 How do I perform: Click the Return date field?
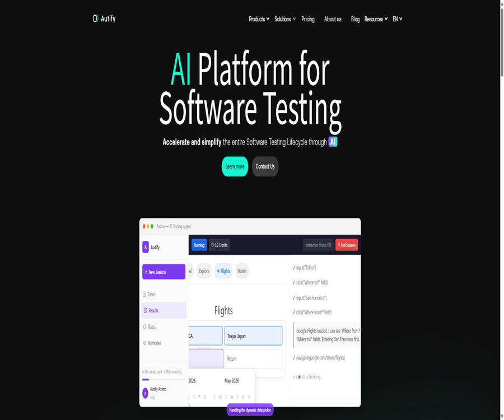pos(253,358)
